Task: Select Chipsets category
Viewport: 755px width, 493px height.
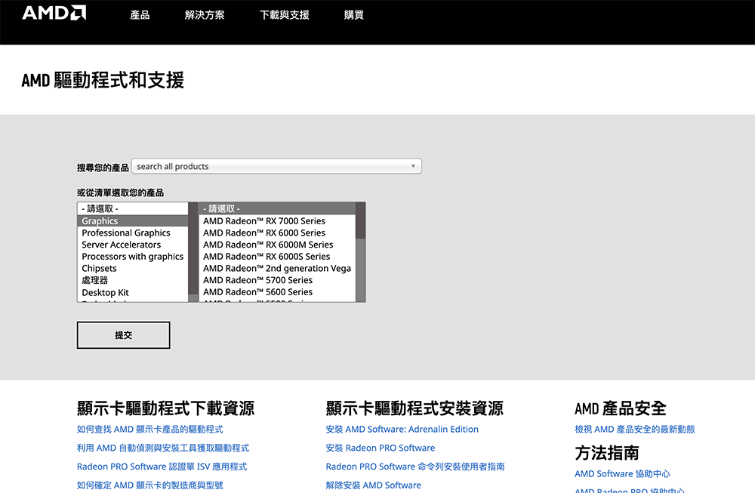Action: pyautogui.click(x=132, y=269)
